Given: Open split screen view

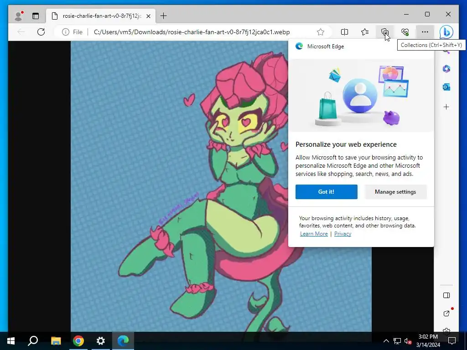Looking at the screenshot, I should click(x=344, y=32).
